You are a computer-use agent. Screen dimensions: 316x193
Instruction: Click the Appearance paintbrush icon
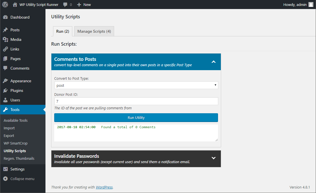click(x=5, y=81)
